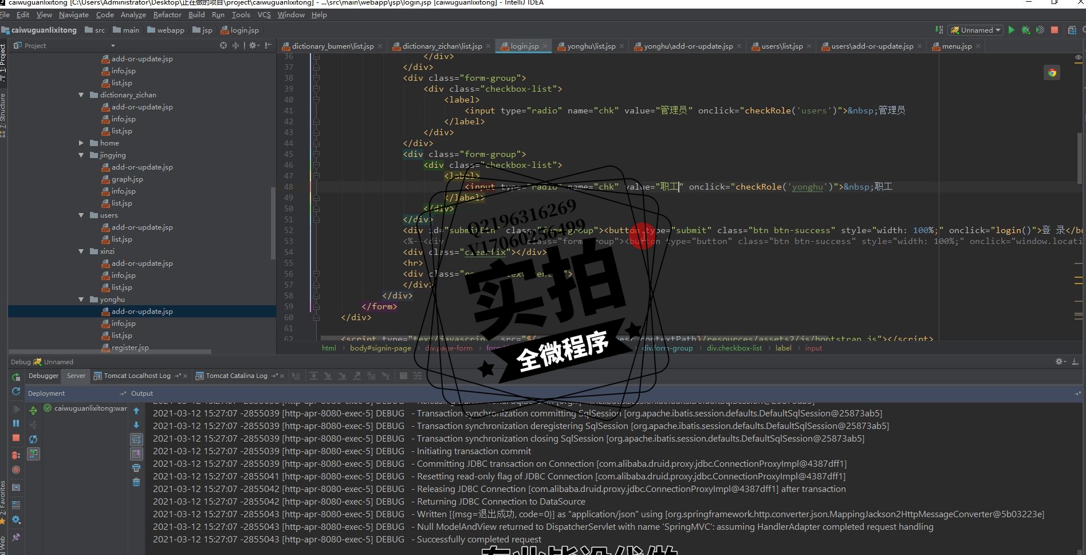This screenshot has height=555, width=1086.
Task: Collapse the yonghu folder
Action: click(x=81, y=300)
